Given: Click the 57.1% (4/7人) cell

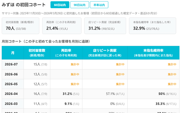Looking at the screenshot, I should coord(105,94).
